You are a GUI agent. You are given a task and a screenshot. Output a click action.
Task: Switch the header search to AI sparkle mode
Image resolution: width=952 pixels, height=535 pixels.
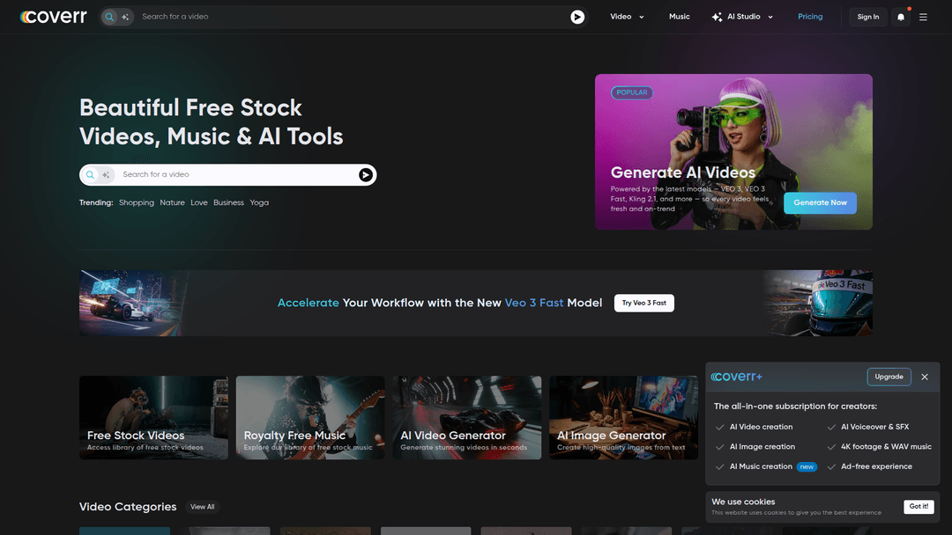(x=126, y=17)
